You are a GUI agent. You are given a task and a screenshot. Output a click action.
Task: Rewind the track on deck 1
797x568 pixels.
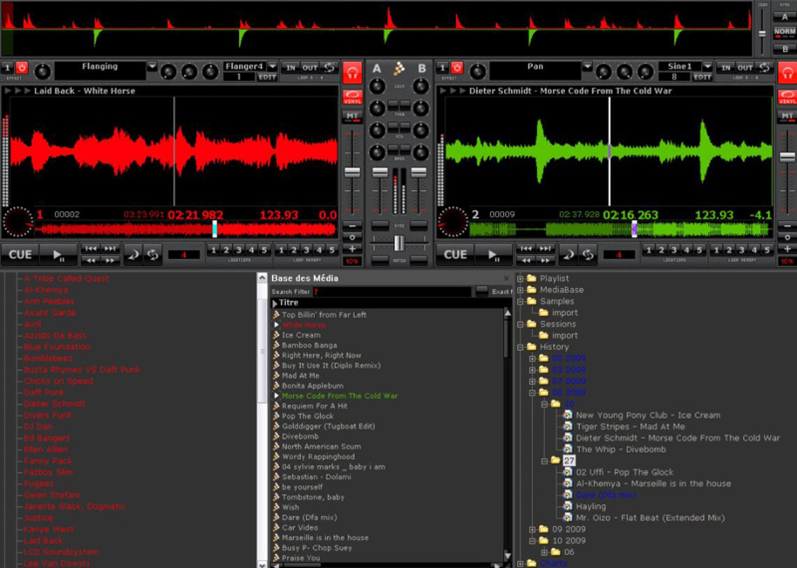(90, 261)
